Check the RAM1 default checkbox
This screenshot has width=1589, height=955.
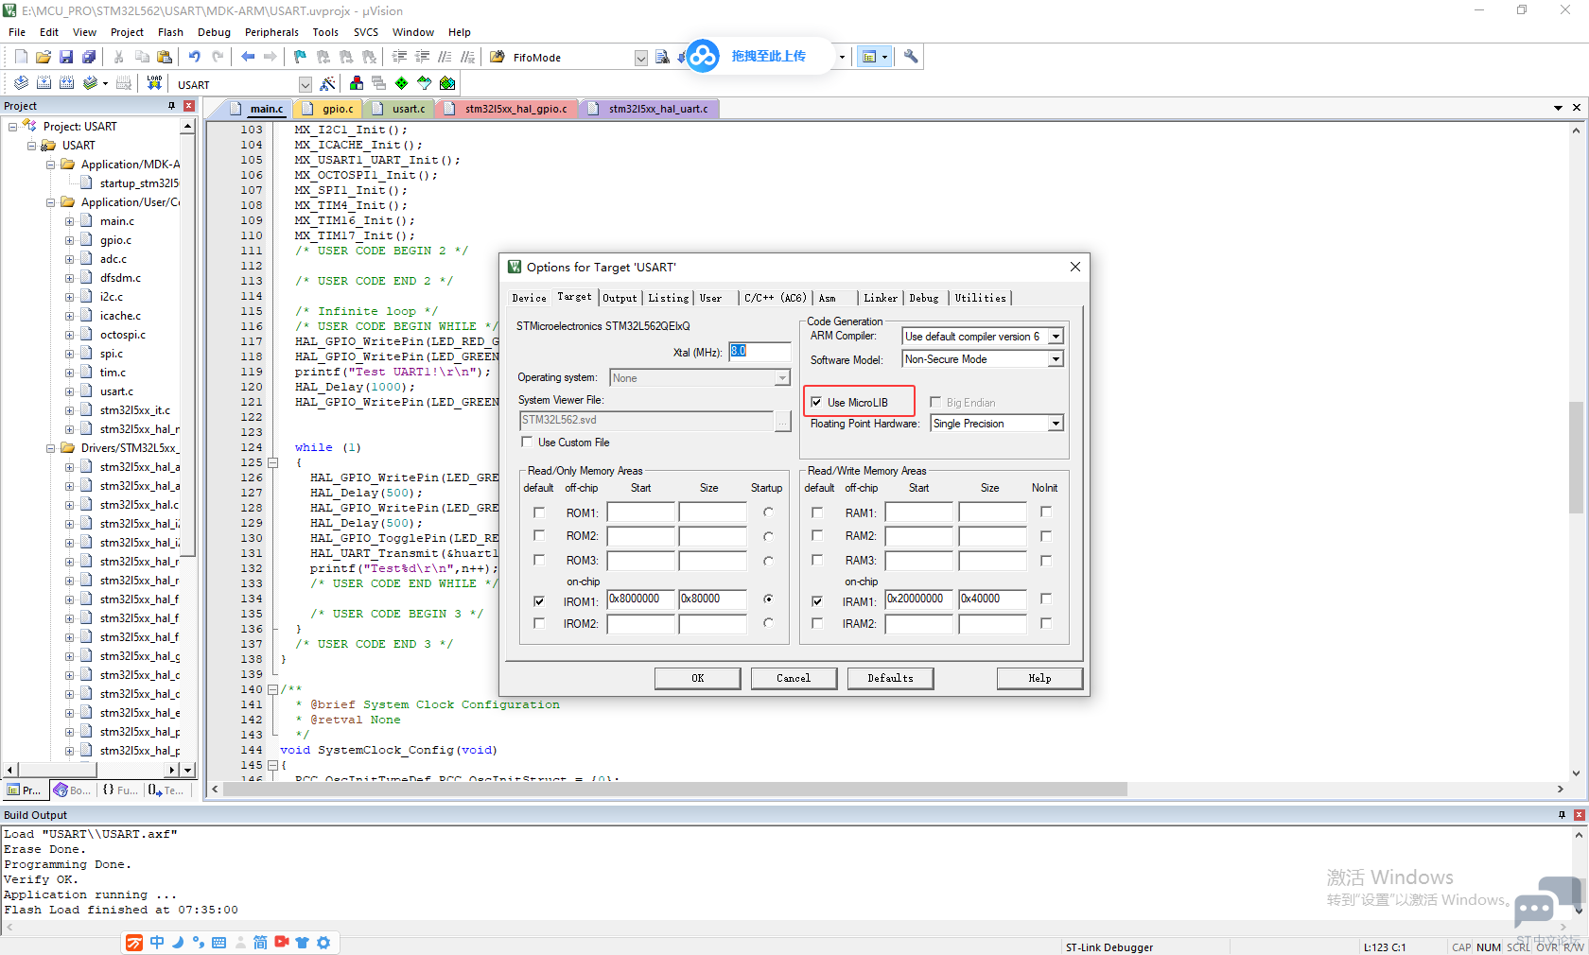817,512
